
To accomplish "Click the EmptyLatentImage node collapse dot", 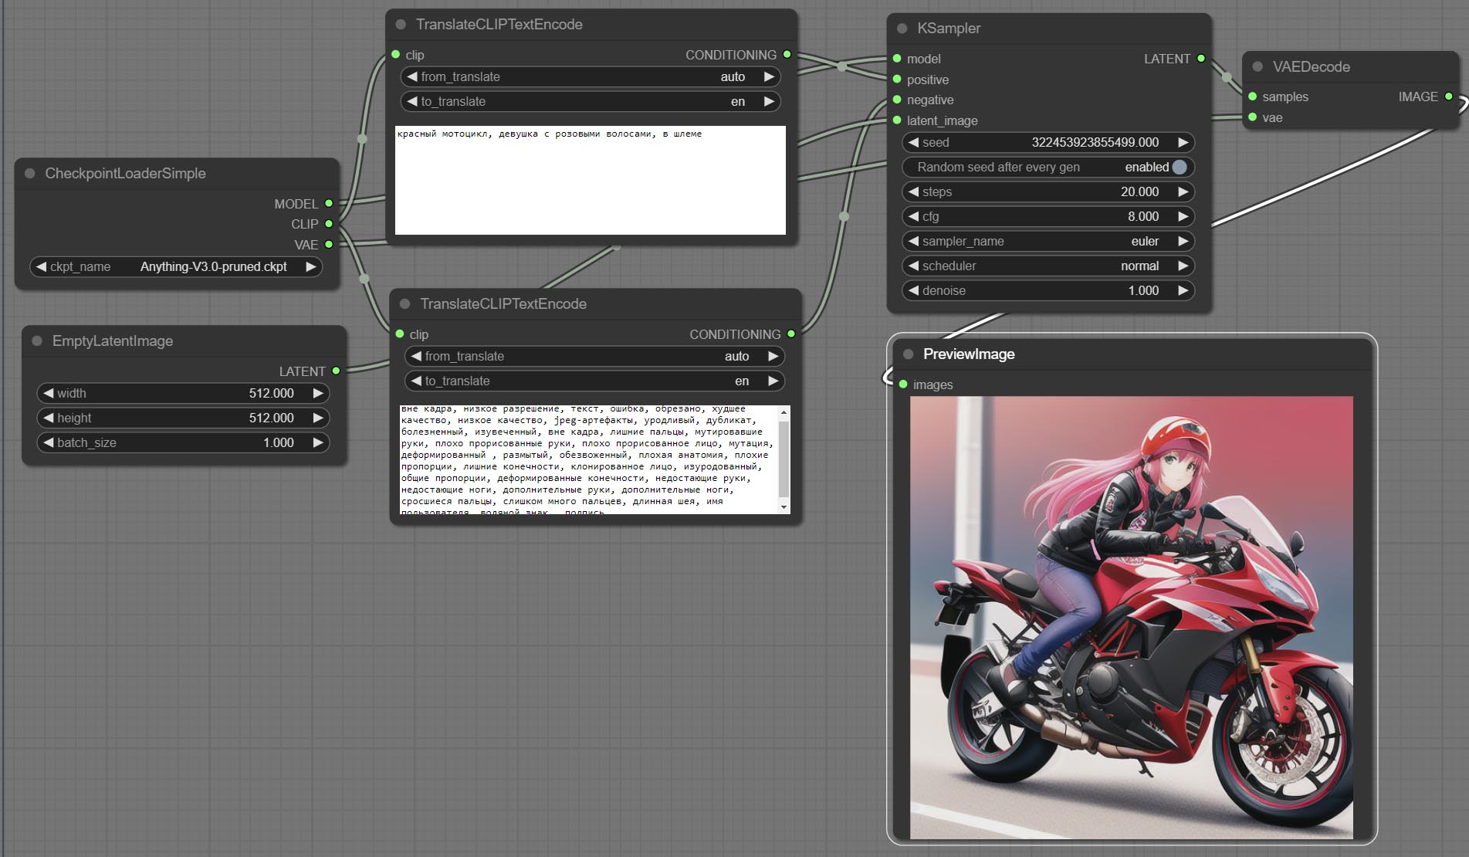I will pos(37,341).
